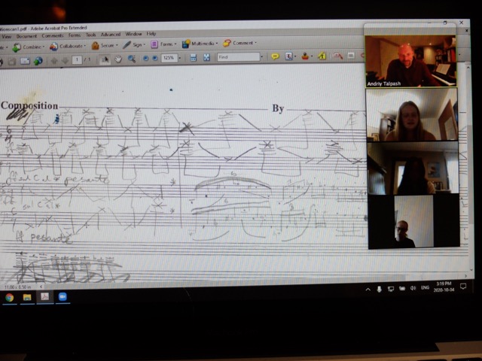
Task: Open the Advanced menu
Action: 111,35
